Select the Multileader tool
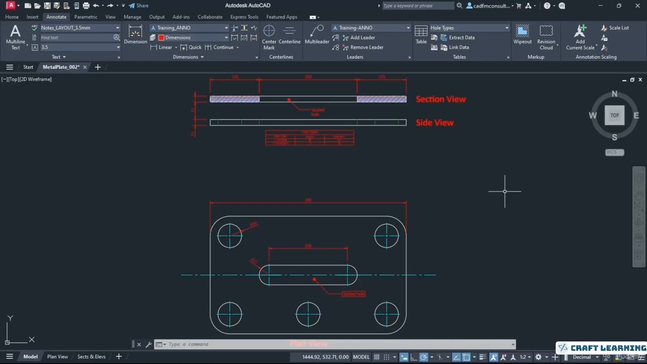The height and width of the screenshot is (364, 647). pyautogui.click(x=317, y=35)
